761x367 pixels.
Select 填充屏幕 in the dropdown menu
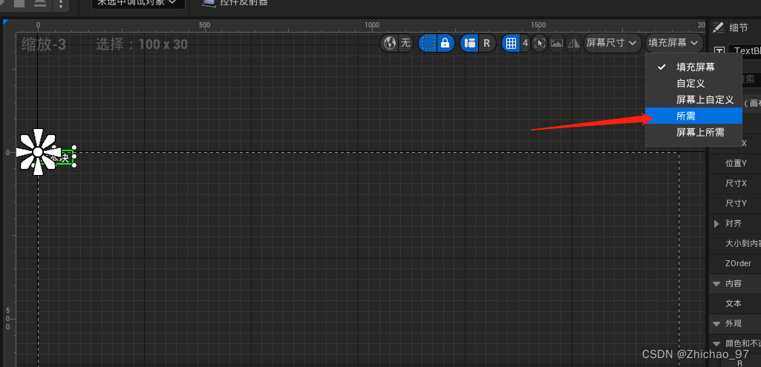[x=693, y=67]
